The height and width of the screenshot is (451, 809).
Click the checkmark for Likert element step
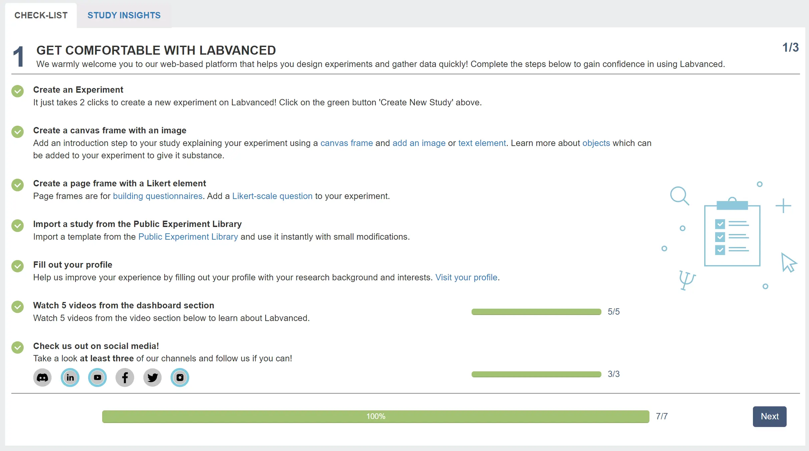click(17, 185)
